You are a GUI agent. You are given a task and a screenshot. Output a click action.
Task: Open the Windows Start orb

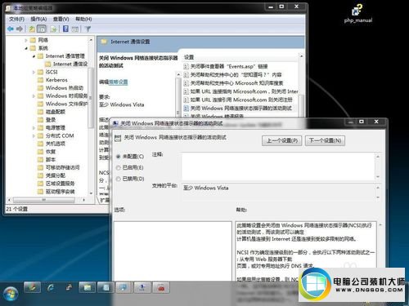(11, 294)
